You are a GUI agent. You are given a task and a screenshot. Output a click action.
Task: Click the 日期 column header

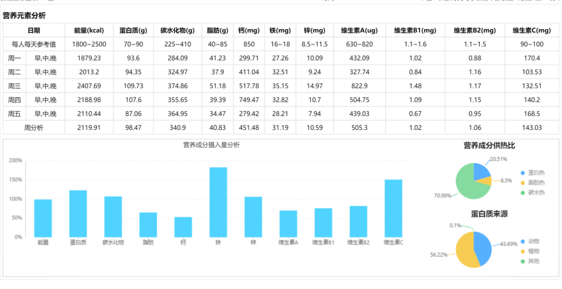pyautogui.click(x=34, y=31)
